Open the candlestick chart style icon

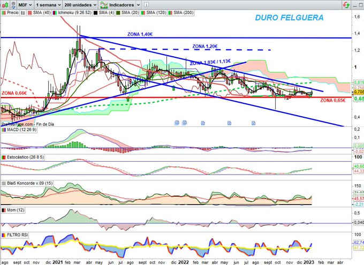[x=5, y=4]
